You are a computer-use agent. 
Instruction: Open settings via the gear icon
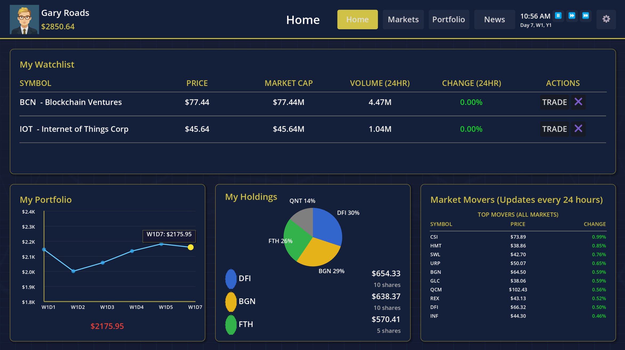(606, 19)
